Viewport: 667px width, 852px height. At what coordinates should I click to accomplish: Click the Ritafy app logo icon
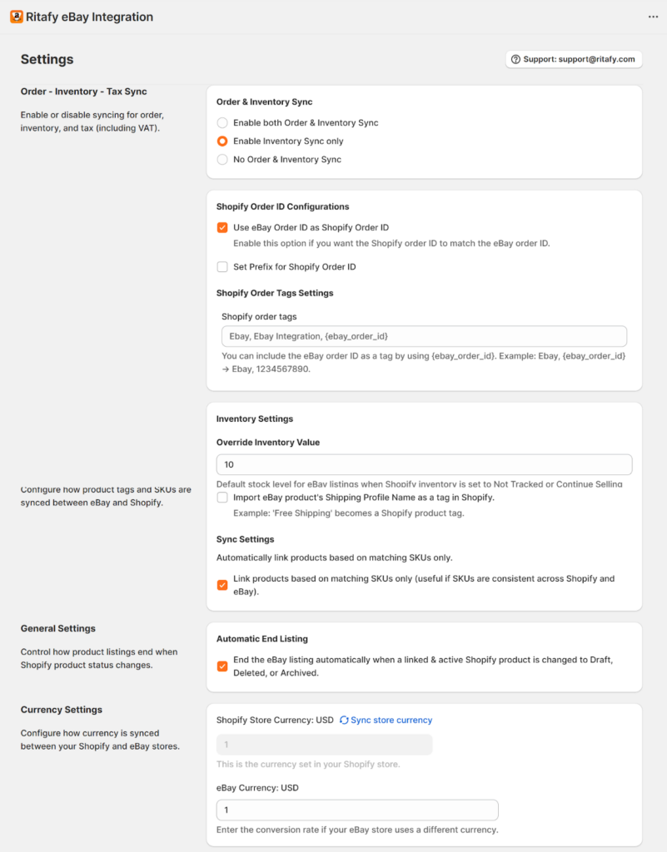point(17,17)
